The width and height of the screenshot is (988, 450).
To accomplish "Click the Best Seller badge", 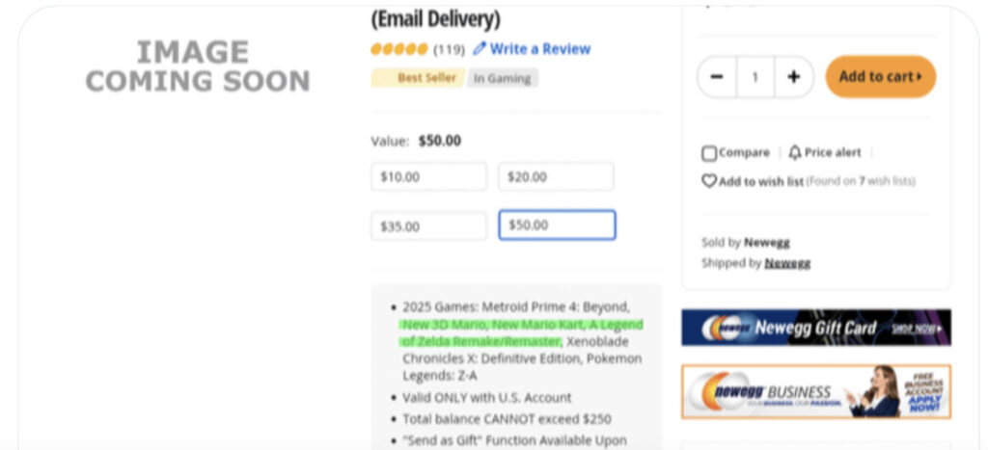I will tap(419, 78).
